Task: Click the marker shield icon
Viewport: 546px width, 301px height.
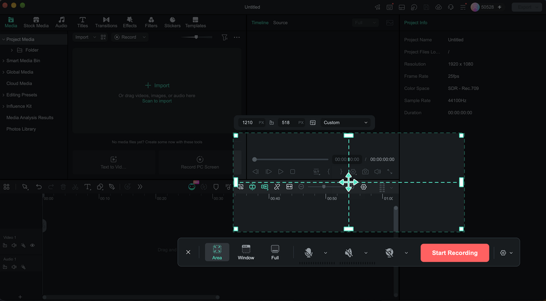Action: click(216, 187)
